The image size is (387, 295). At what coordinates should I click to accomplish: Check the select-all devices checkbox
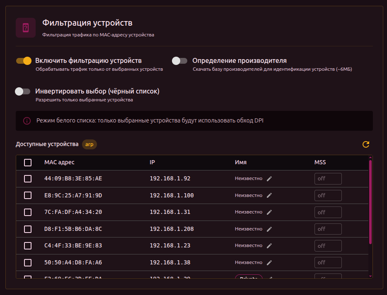(28, 163)
